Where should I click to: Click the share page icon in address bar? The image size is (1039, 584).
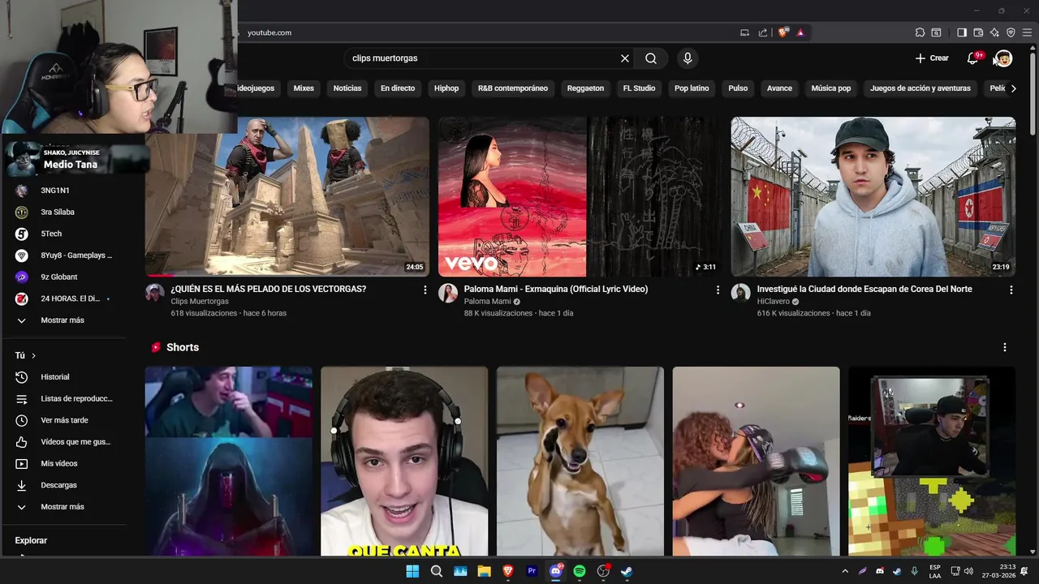point(763,32)
